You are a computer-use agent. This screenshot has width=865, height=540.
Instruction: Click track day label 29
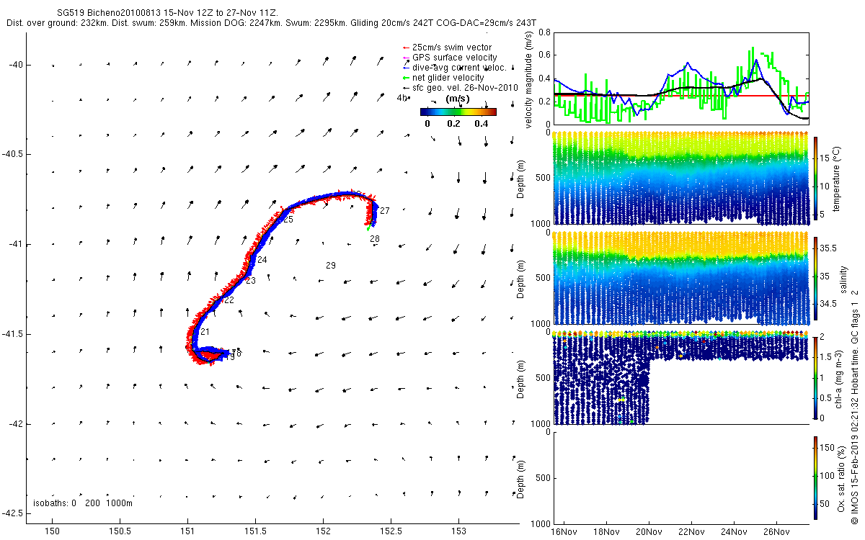[x=331, y=266]
